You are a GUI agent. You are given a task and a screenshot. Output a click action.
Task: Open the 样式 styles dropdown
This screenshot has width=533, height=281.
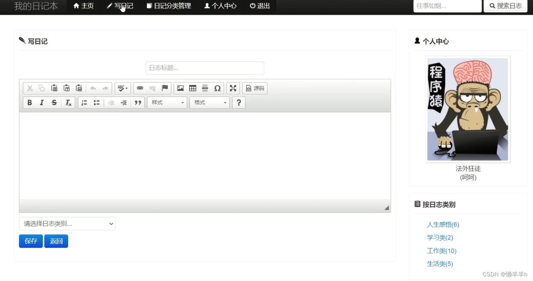[x=167, y=102]
